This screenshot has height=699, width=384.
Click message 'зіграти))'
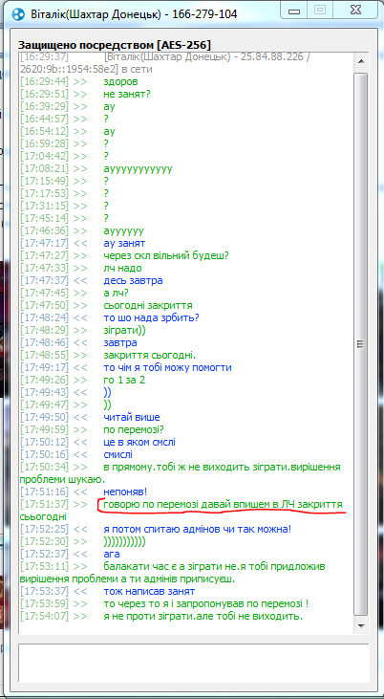pyautogui.click(x=124, y=331)
